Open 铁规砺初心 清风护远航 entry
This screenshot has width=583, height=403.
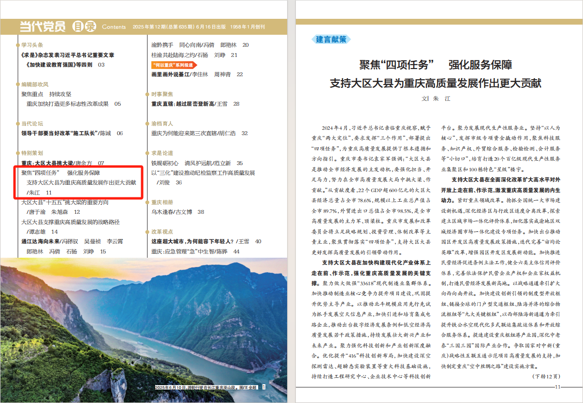197,163
